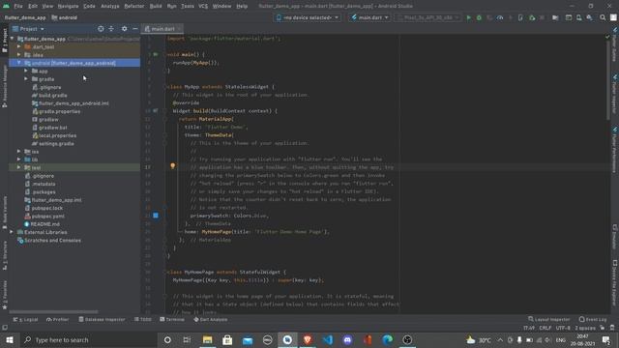Image resolution: width=619 pixels, height=348 pixels.
Task: Collapse the flutter_demo_app root folder
Action: click(13, 39)
